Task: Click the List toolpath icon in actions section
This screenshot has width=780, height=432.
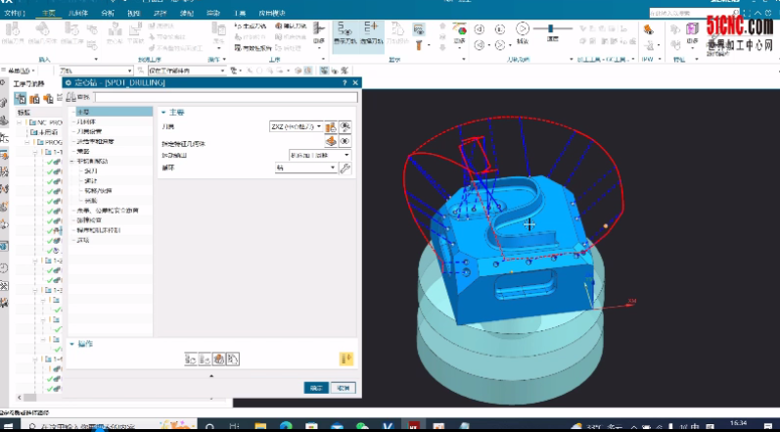Action: tap(233, 360)
